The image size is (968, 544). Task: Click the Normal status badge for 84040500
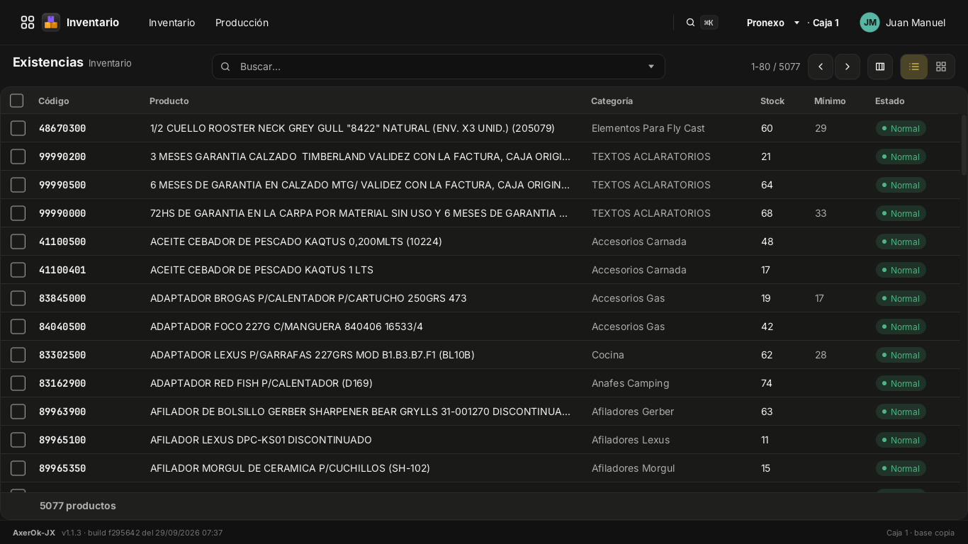pyautogui.click(x=901, y=327)
